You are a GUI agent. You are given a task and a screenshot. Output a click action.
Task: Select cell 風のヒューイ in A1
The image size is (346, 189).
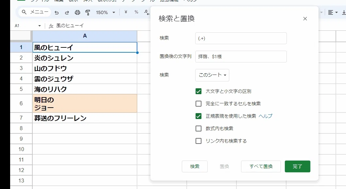(x=85, y=47)
